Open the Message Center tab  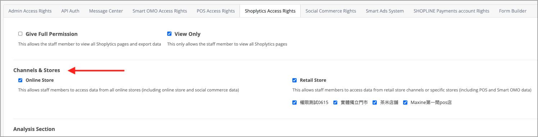tap(106, 11)
